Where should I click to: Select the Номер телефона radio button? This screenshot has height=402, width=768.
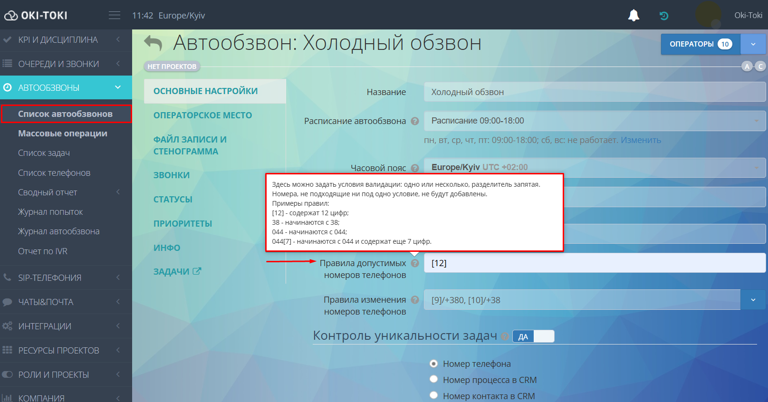[x=433, y=364]
